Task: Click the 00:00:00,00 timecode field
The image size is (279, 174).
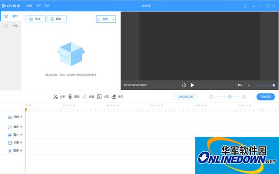Action: [x=186, y=97]
